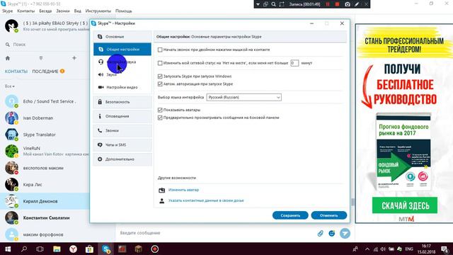The image size is (453, 255).
Task: Click the minutes field for away status
Action: pyautogui.click(x=294, y=63)
